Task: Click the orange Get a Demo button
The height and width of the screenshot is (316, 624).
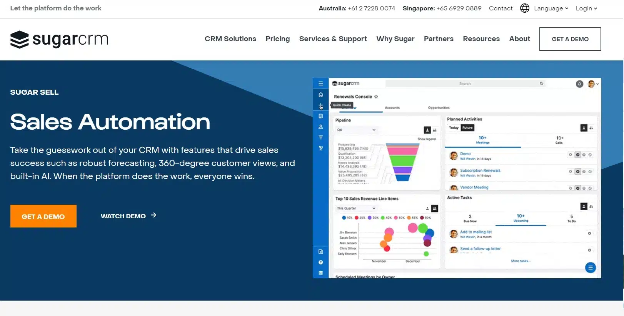Action: [43, 216]
